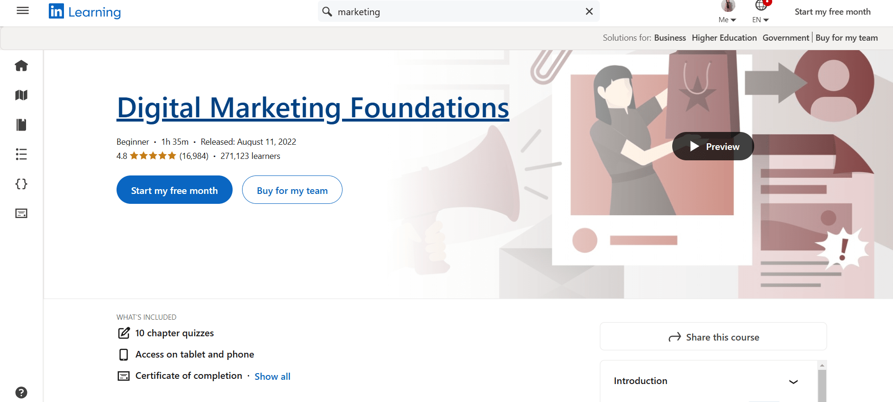Click the LinkedIn Learning logo
Viewport: 893px width, 402px height.
tap(84, 11)
